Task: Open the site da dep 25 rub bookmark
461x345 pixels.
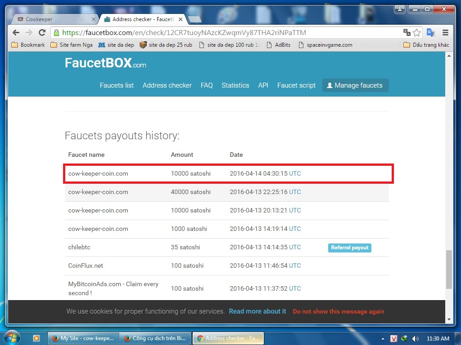Action: tap(166, 45)
